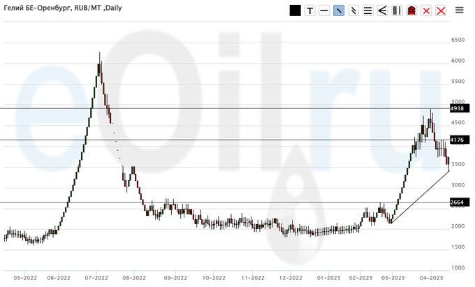
Task: Open the black color picker swatch
Action: point(295,10)
